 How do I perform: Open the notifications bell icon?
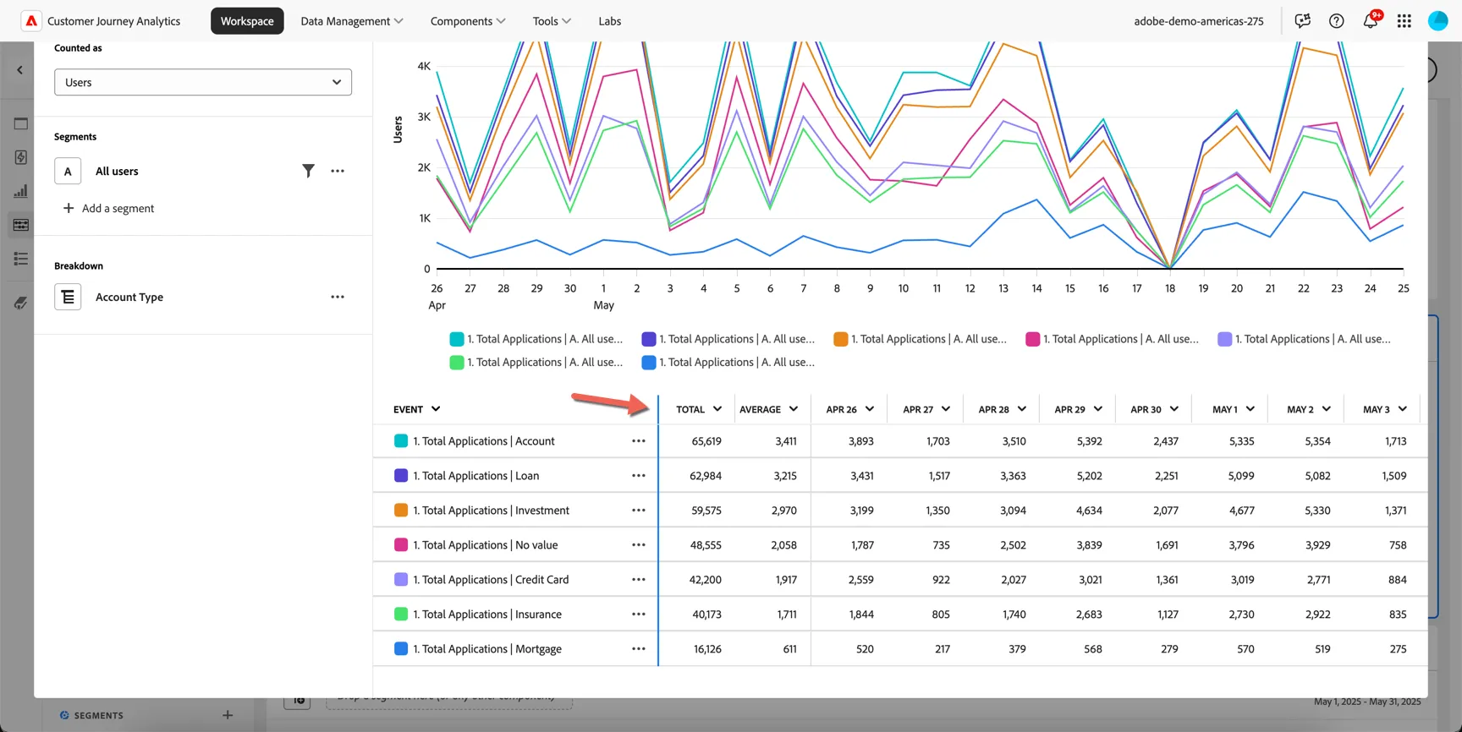(1371, 20)
